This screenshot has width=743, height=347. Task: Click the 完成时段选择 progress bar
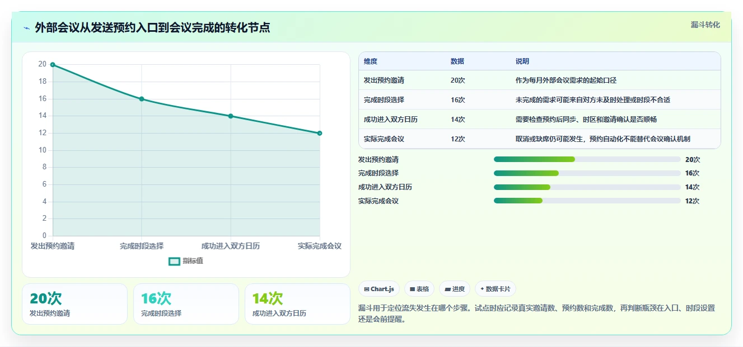tap(587, 173)
